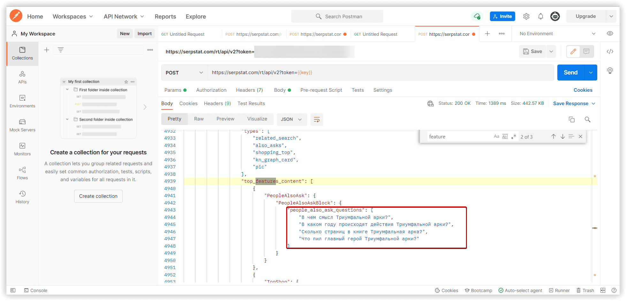The height and width of the screenshot is (301, 626).
Task: Go to the previous search match
Action: 553,136
